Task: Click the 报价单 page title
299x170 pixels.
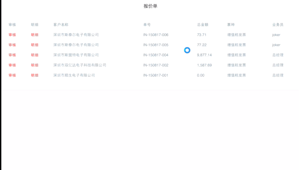Action: click(151, 6)
